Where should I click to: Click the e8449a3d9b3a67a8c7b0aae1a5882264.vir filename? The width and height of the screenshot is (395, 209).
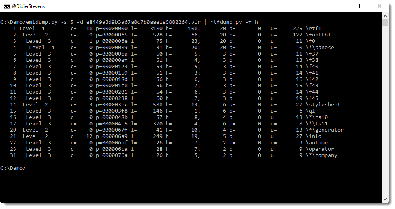143,22
